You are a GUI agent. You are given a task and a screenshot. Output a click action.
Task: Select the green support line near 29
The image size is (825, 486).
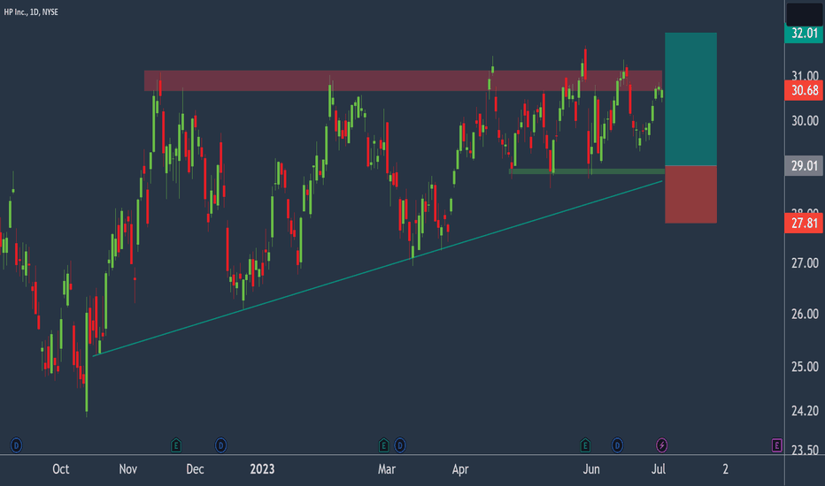[587, 171]
